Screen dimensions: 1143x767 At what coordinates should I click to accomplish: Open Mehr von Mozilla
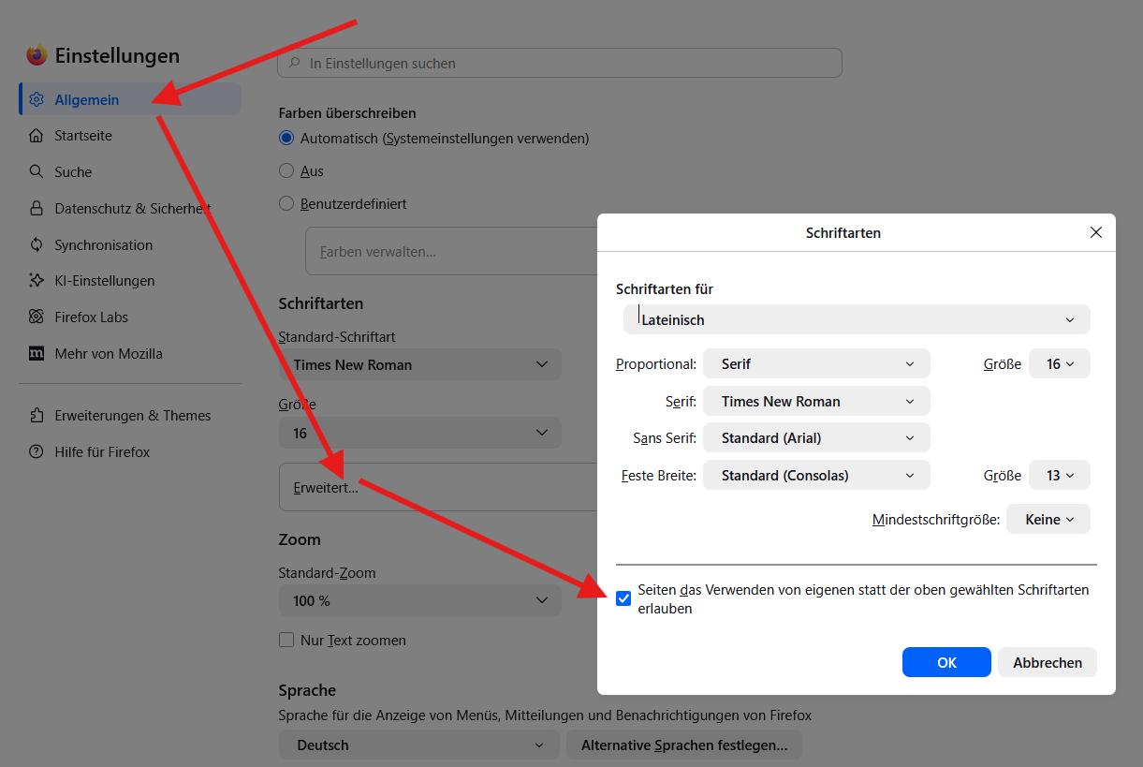tap(130, 354)
